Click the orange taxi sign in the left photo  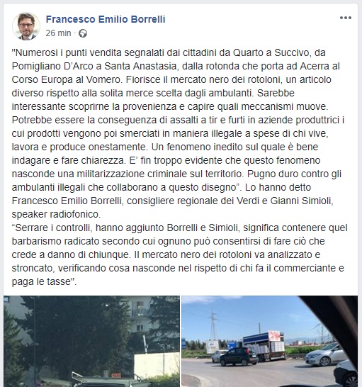coord(115,376)
